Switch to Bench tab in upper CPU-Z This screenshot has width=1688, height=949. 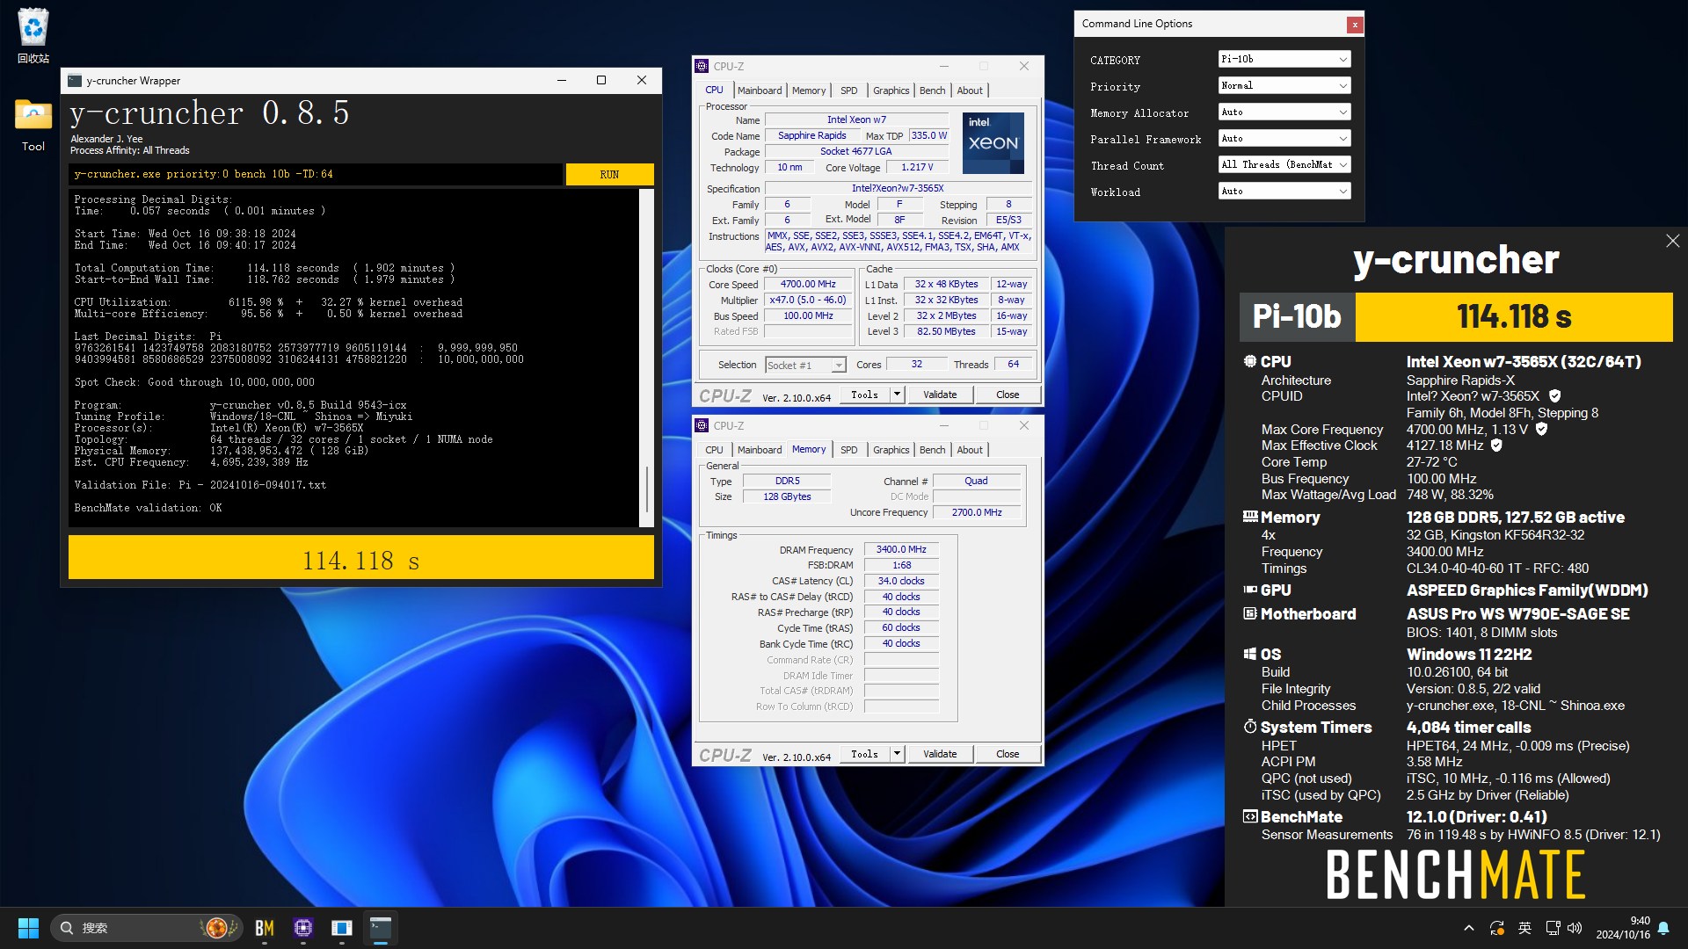[x=932, y=91]
